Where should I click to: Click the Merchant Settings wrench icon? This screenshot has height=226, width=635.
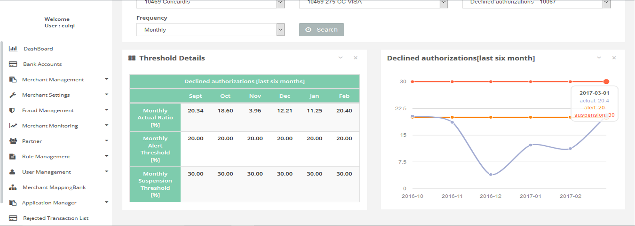coord(13,95)
